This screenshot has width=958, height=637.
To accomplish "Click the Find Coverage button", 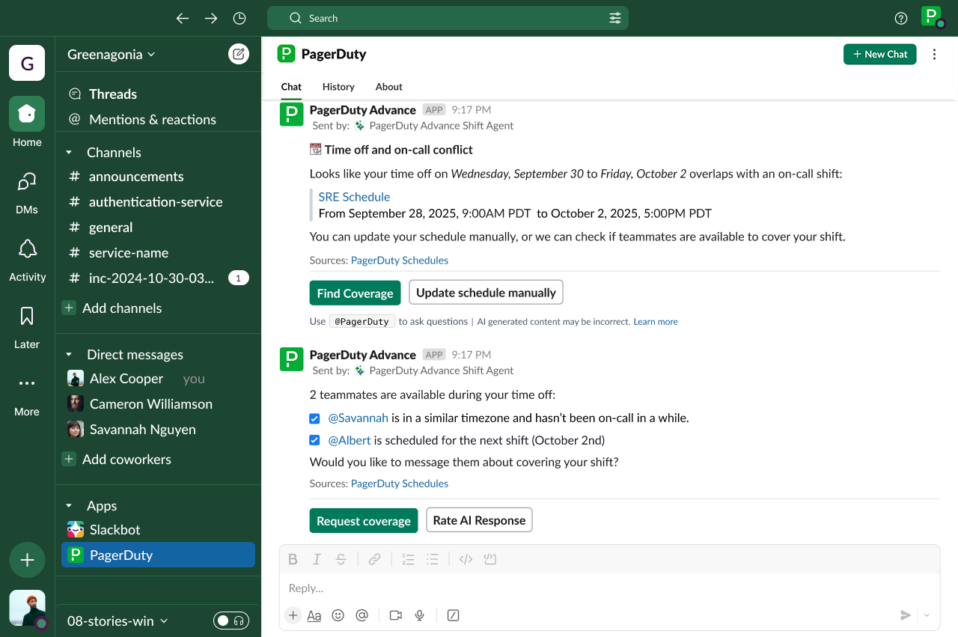I will [355, 293].
